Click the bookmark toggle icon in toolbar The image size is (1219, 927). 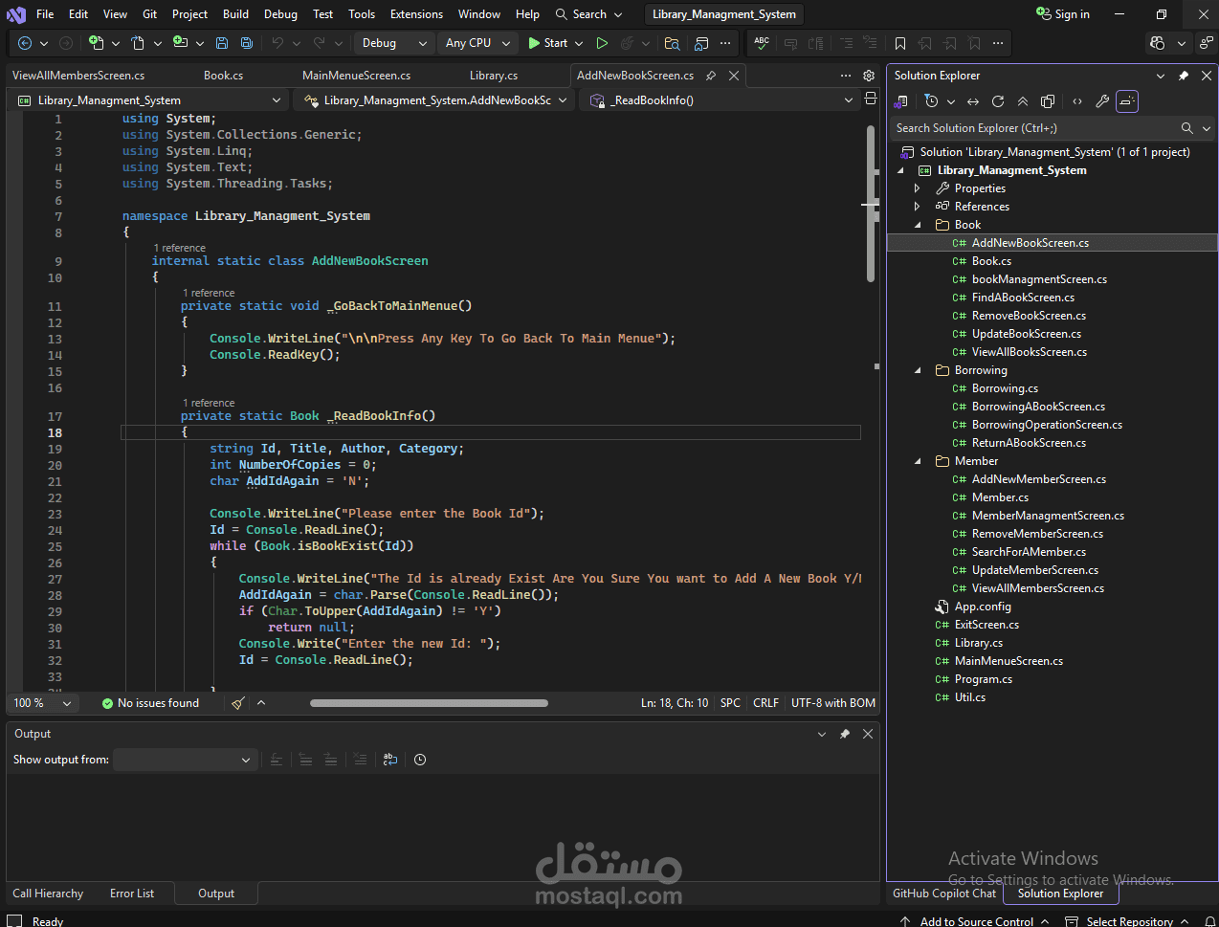point(900,43)
